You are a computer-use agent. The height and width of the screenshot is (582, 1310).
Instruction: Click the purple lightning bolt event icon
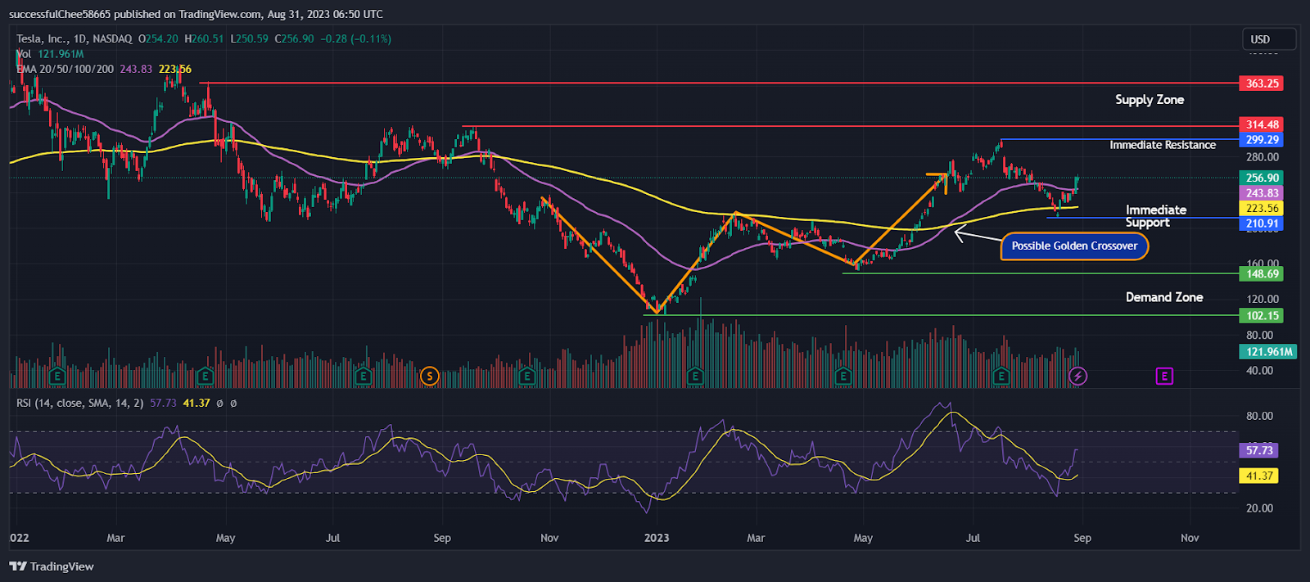pyautogui.click(x=1078, y=377)
